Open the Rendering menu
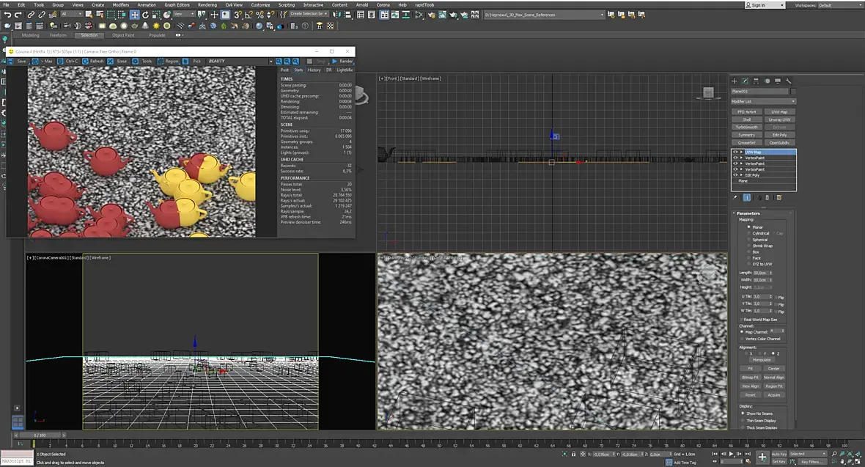The width and height of the screenshot is (865, 467). click(207, 5)
